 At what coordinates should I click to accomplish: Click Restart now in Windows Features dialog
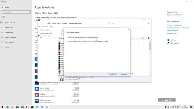tap(113, 74)
